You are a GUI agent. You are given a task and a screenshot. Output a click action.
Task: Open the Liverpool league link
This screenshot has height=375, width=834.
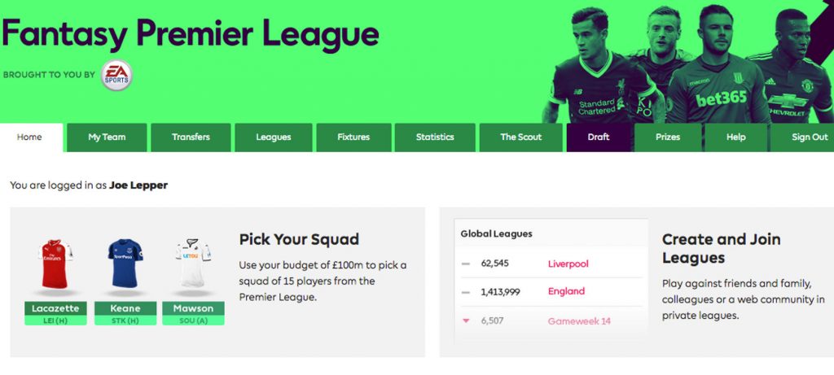coord(568,264)
